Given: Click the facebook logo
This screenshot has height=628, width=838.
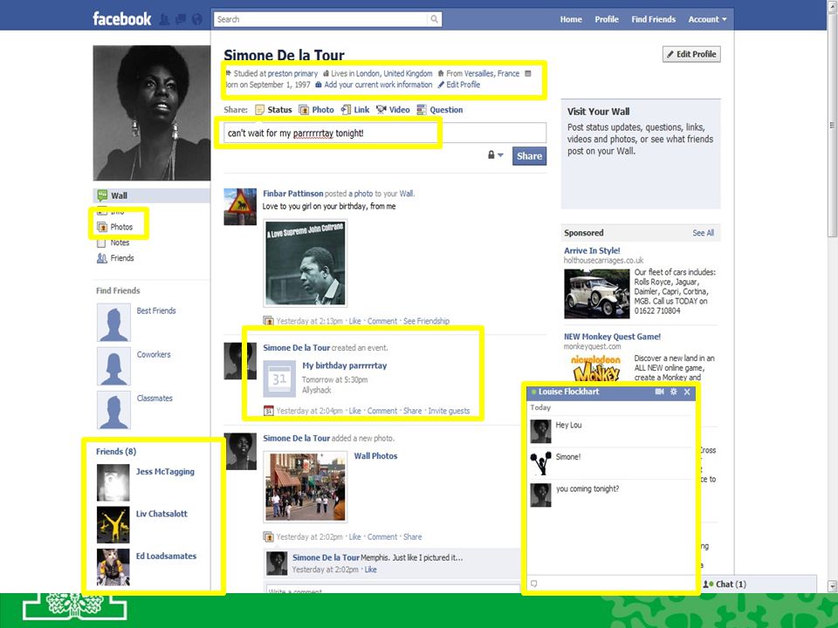Looking at the screenshot, I should click(122, 19).
